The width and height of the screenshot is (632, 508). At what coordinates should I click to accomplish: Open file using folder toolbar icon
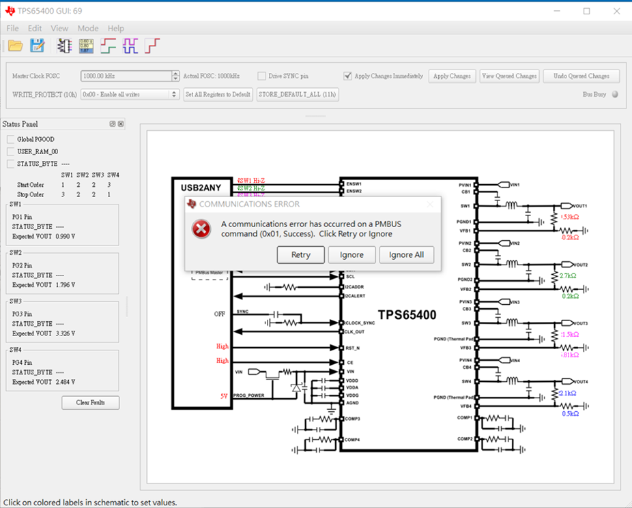(15, 46)
